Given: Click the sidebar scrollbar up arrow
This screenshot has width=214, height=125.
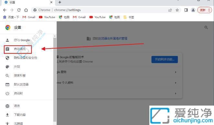Looking at the screenshot, I should tap(55, 36).
